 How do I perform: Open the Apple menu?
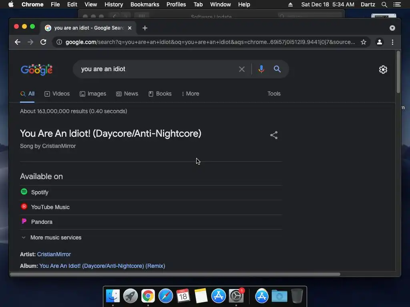click(x=11, y=4)
